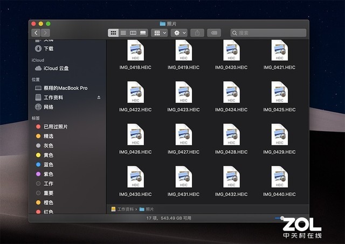The image size is (345, 244).
Task: Eject the 工作资料 volume
Action: point(99,98)
